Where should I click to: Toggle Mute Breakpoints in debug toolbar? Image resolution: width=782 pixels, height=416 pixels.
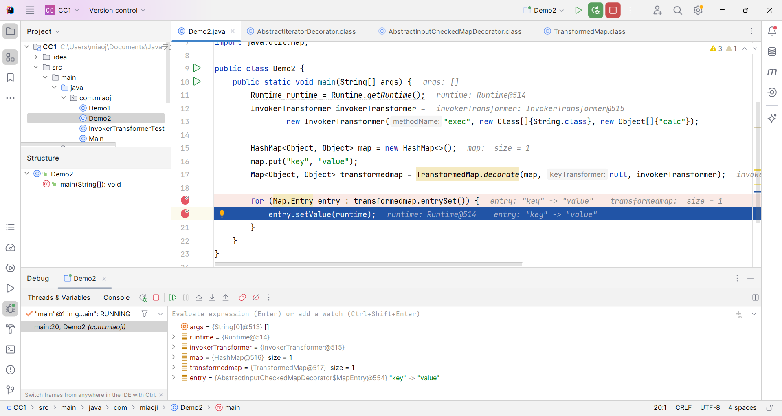(x=256, y=298)
